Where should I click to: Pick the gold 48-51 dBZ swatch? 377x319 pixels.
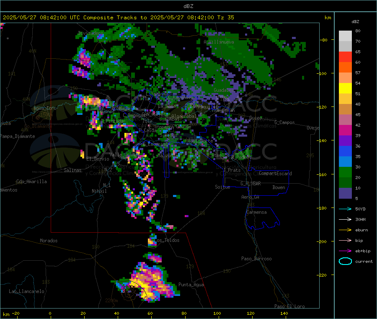coord(345,99)
